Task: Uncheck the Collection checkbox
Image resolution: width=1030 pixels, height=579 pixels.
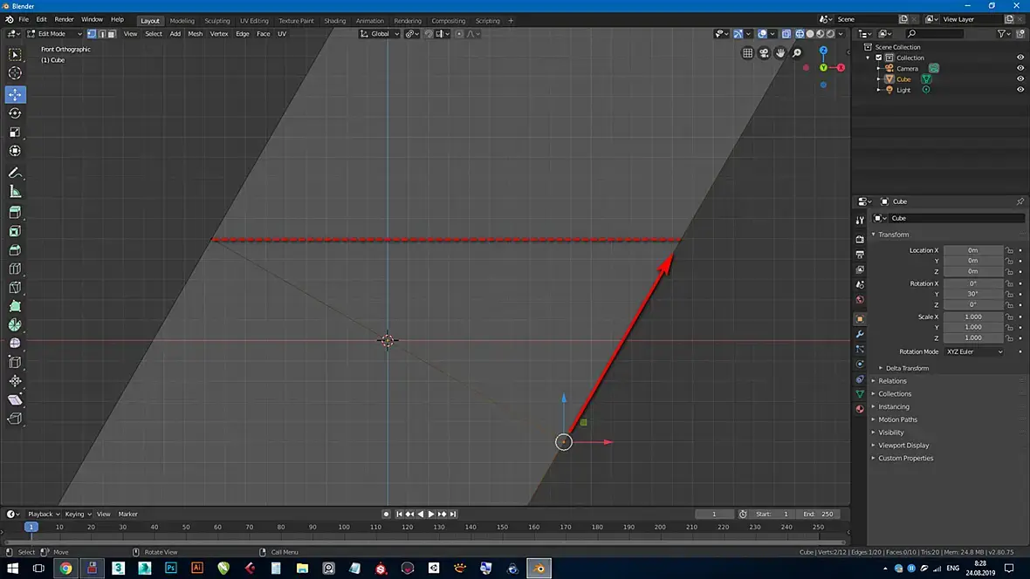Action: [x=879, y=58]
